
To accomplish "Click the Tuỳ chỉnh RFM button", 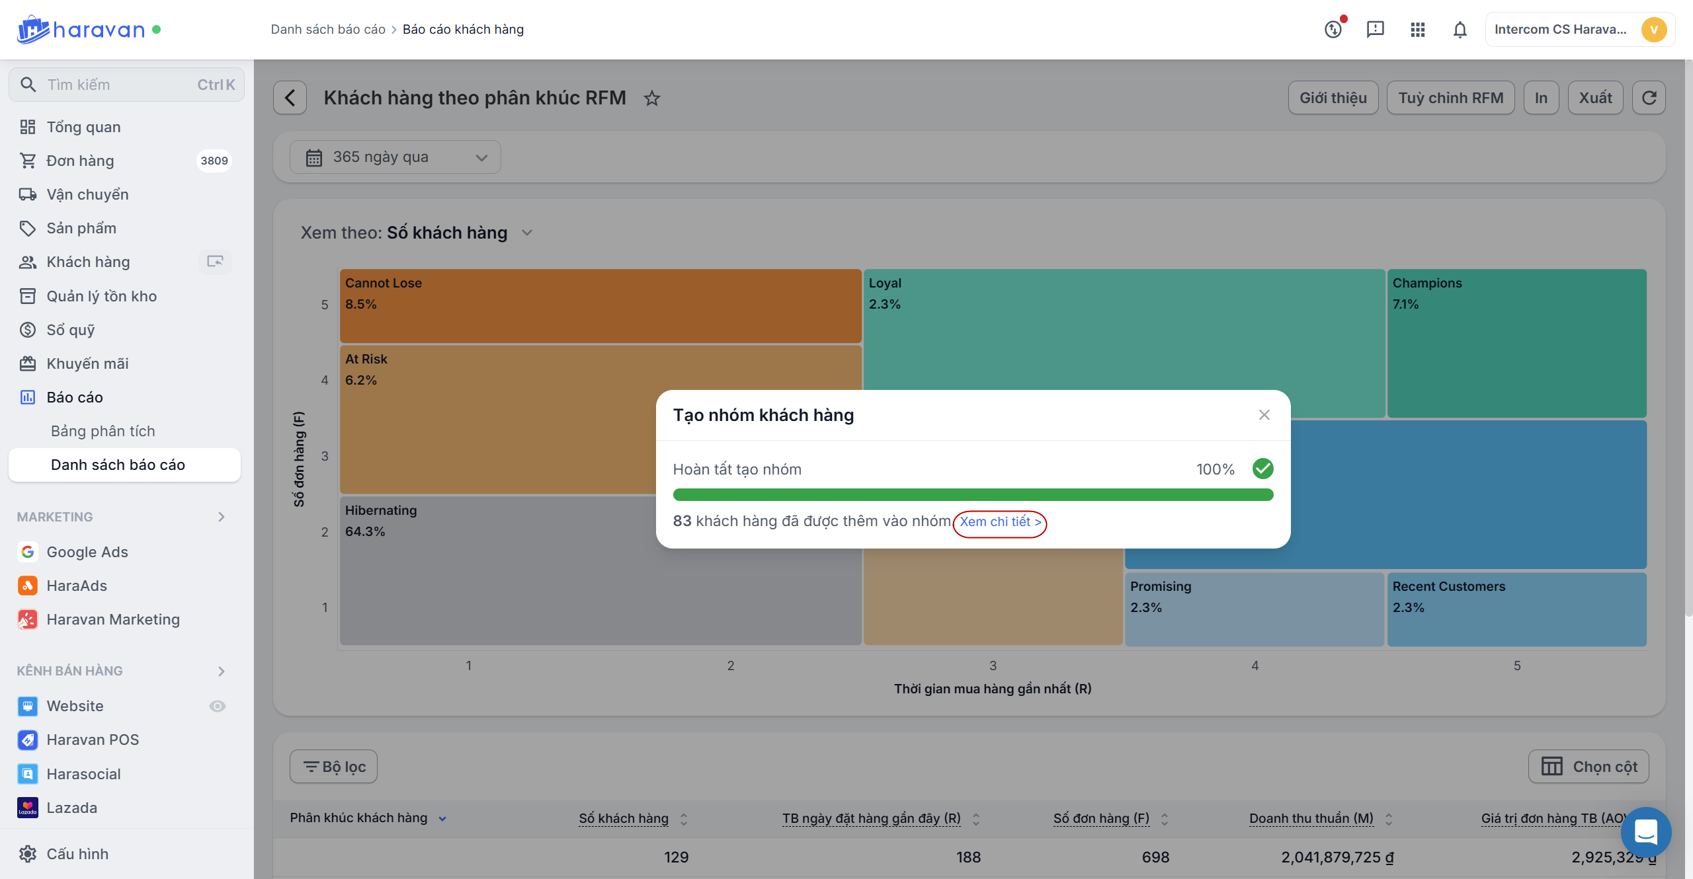I will coord(1450,98).
